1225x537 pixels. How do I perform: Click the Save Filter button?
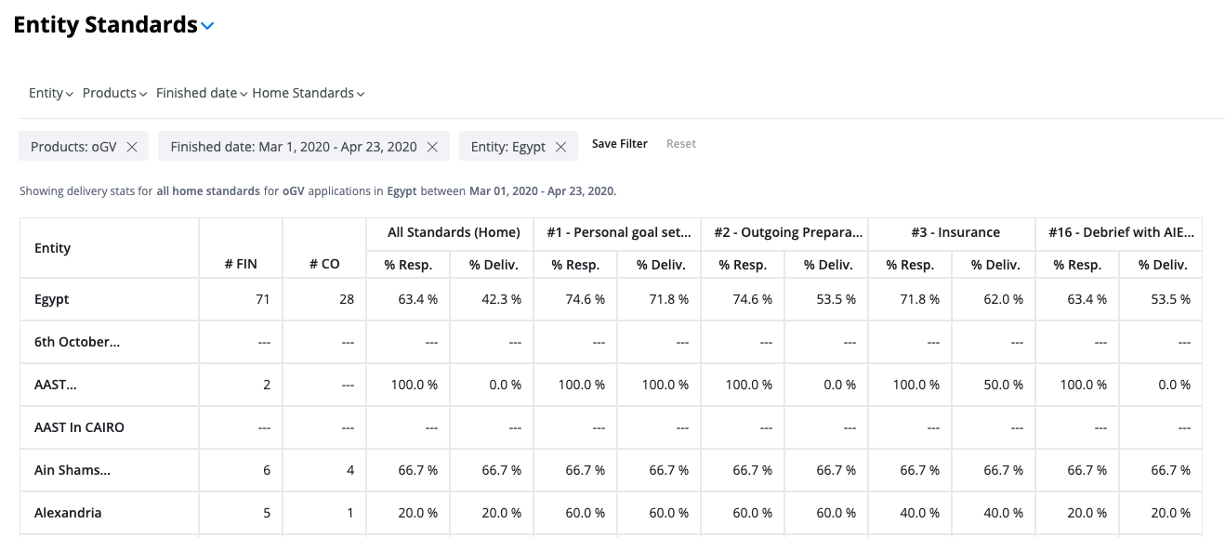pyautogui.click(x=620, y=144)
